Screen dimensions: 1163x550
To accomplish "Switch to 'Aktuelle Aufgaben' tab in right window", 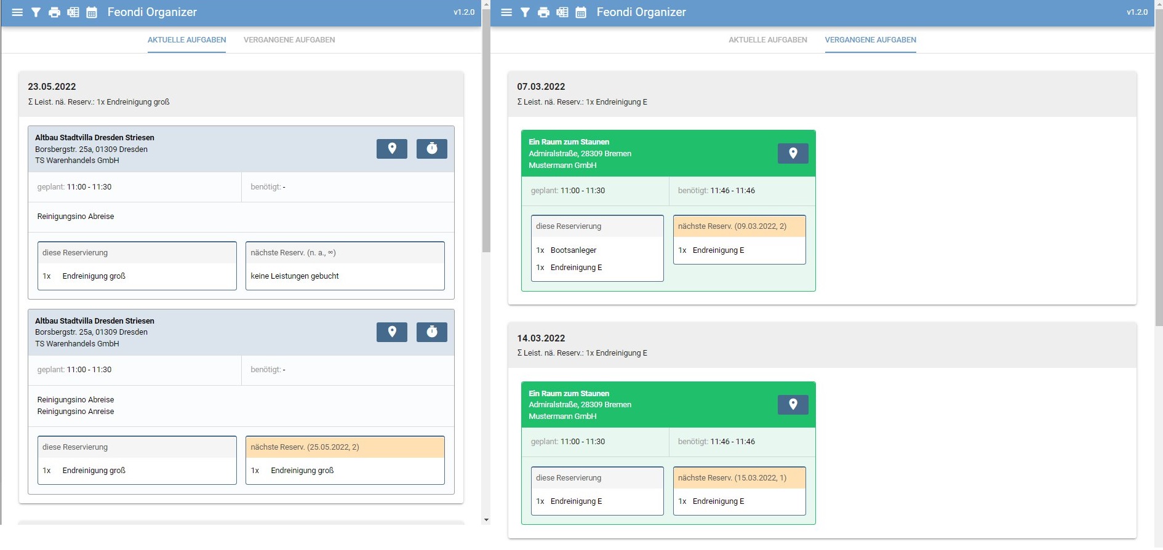I will point(768,40).
